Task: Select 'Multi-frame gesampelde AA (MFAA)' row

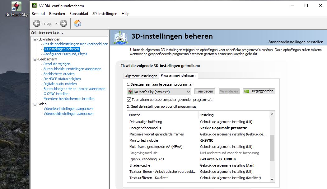Action: tap(198, 147)
